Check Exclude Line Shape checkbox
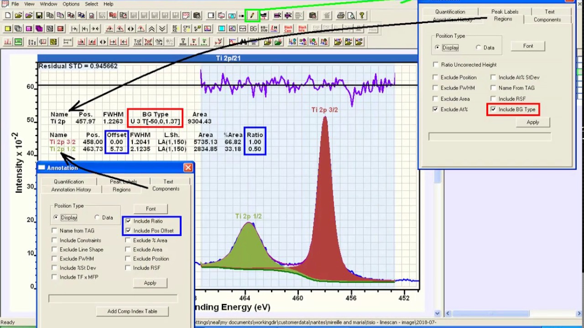Screen dimensions: 584x328 [55, 249]
